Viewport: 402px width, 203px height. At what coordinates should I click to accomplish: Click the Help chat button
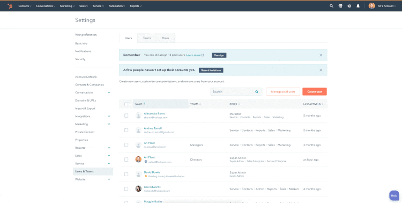tap(394, 195)
